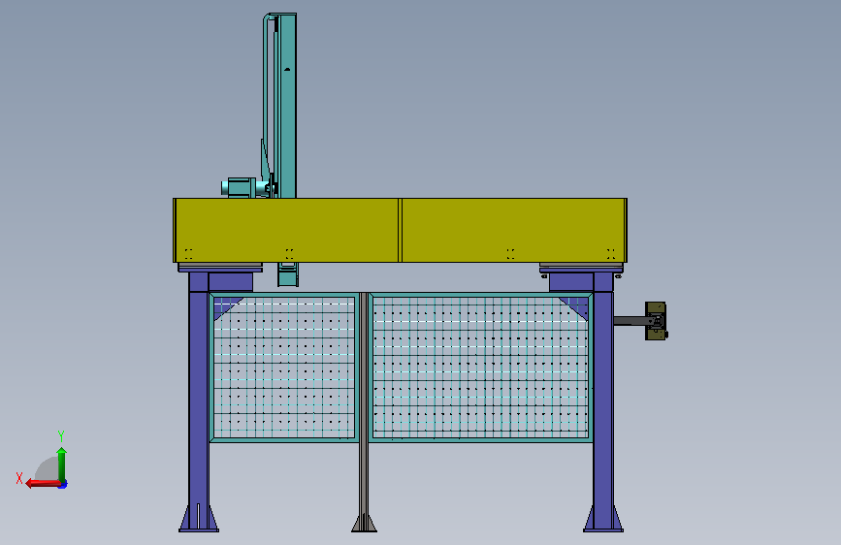Select the base foot of the gray center post
This screenshot has width=841, height=545.
click(x=364, y=523)
